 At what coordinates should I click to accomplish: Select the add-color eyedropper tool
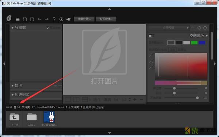click(x=151, y=61)
